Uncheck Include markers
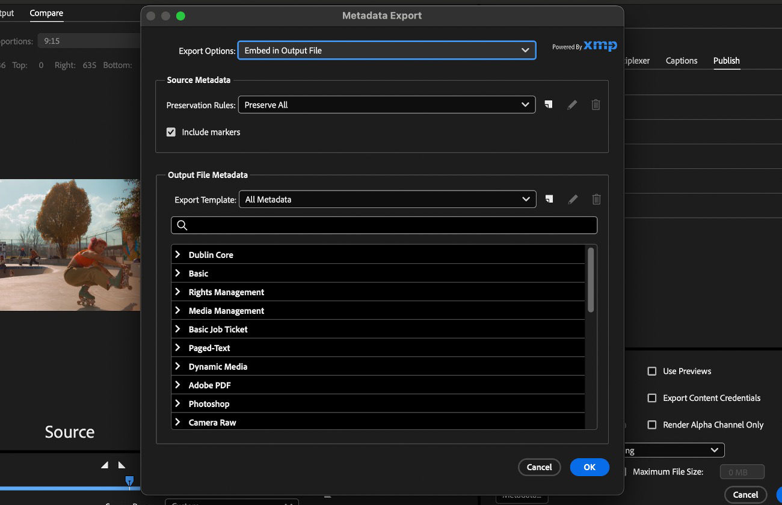Screen dimensions: 782x505 tap(171, 132)
